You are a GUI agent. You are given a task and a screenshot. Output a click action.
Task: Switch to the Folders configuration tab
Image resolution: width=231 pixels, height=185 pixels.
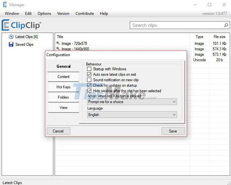click(63, 97)
